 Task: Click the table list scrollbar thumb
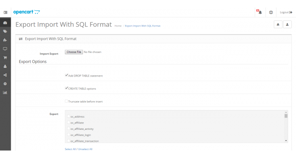click(x=286, y=116)
